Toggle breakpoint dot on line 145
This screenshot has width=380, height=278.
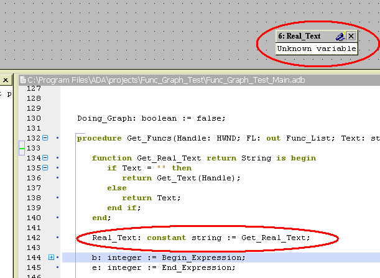click(x=57, y=267)
